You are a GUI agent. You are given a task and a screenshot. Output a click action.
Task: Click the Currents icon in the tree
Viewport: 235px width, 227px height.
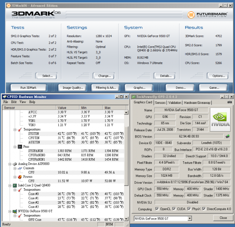pyautogui.click(x=20, y=168)
